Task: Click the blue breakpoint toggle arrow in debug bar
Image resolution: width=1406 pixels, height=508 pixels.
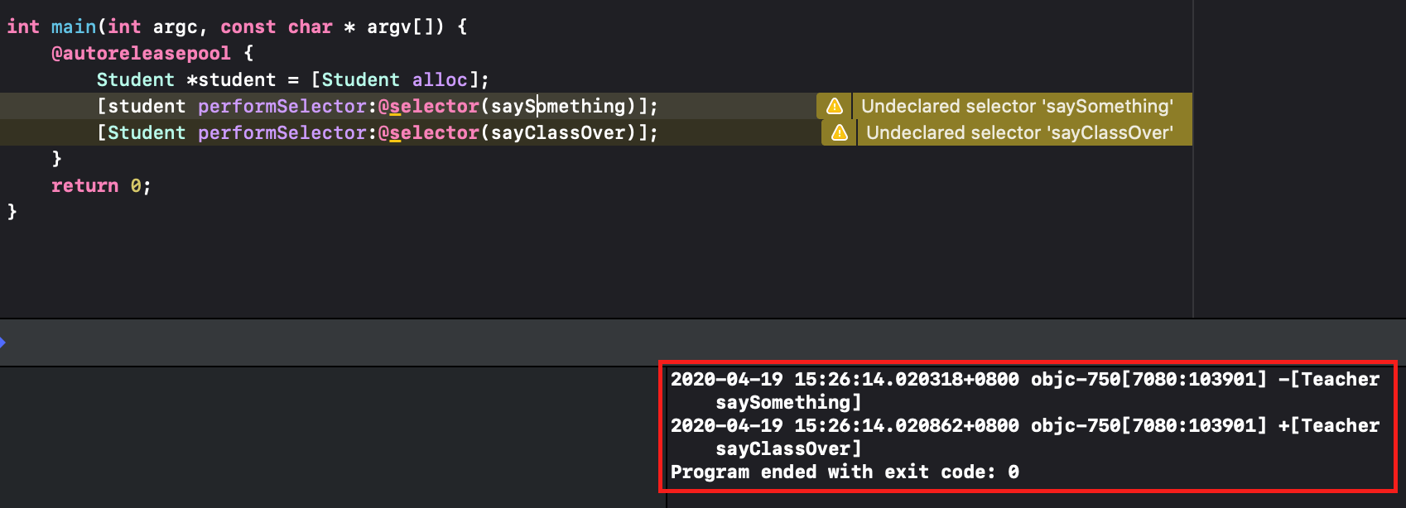Action: tap(2, 342)
